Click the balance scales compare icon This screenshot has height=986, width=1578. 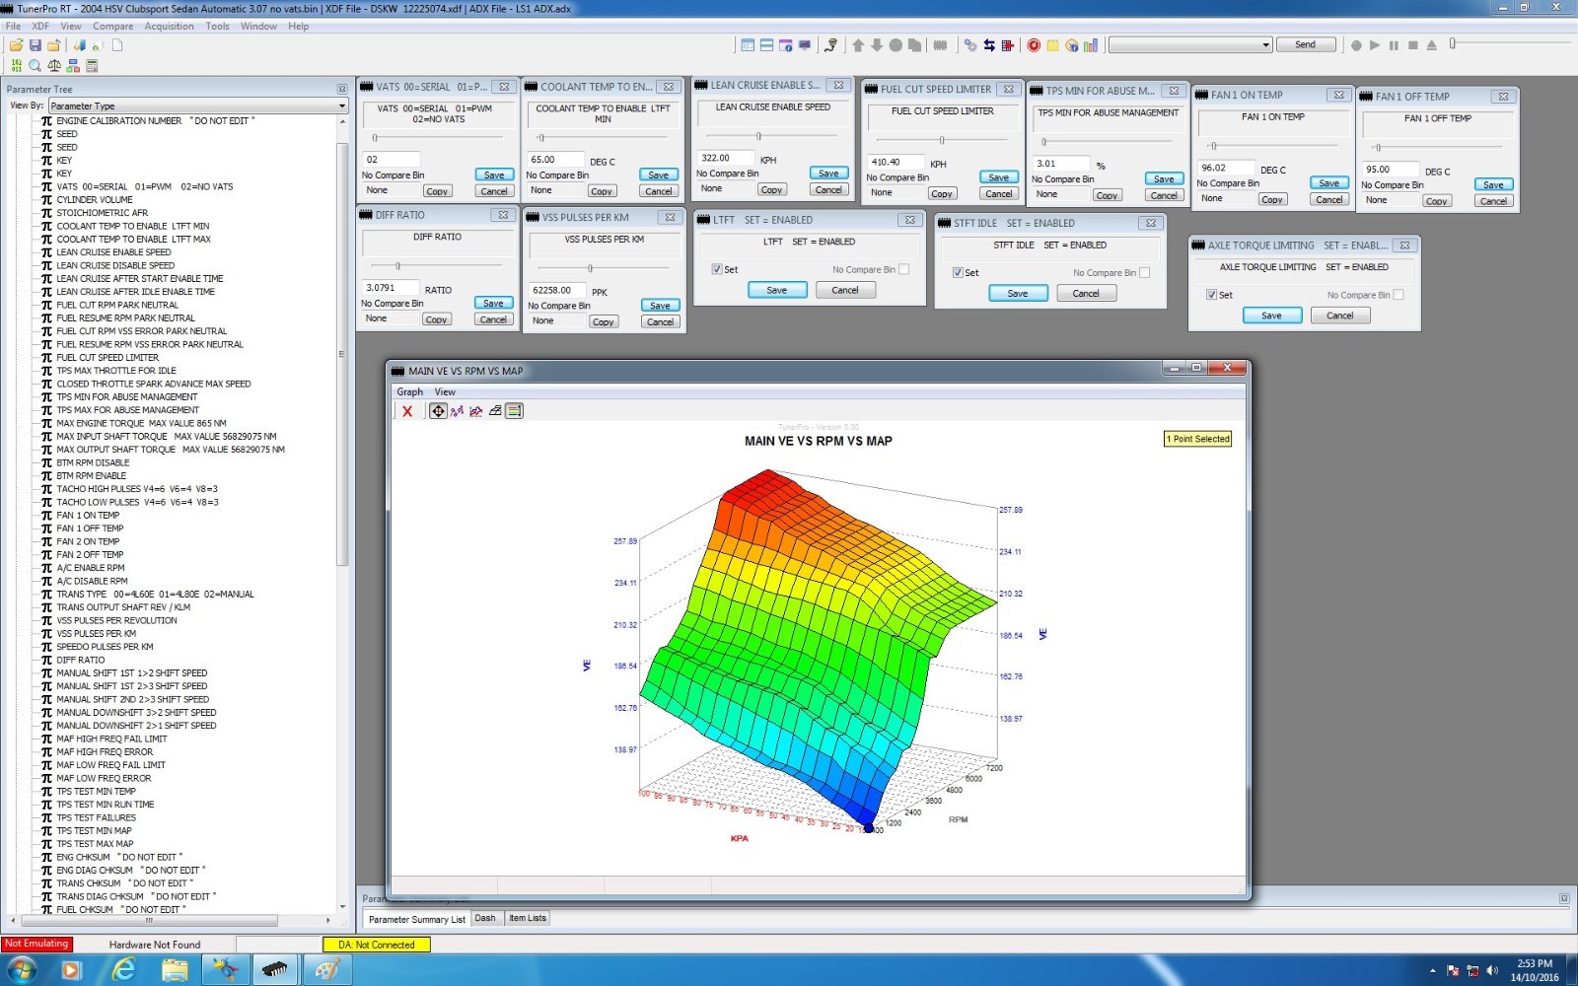pyautogui.click(x=54, y=66)
